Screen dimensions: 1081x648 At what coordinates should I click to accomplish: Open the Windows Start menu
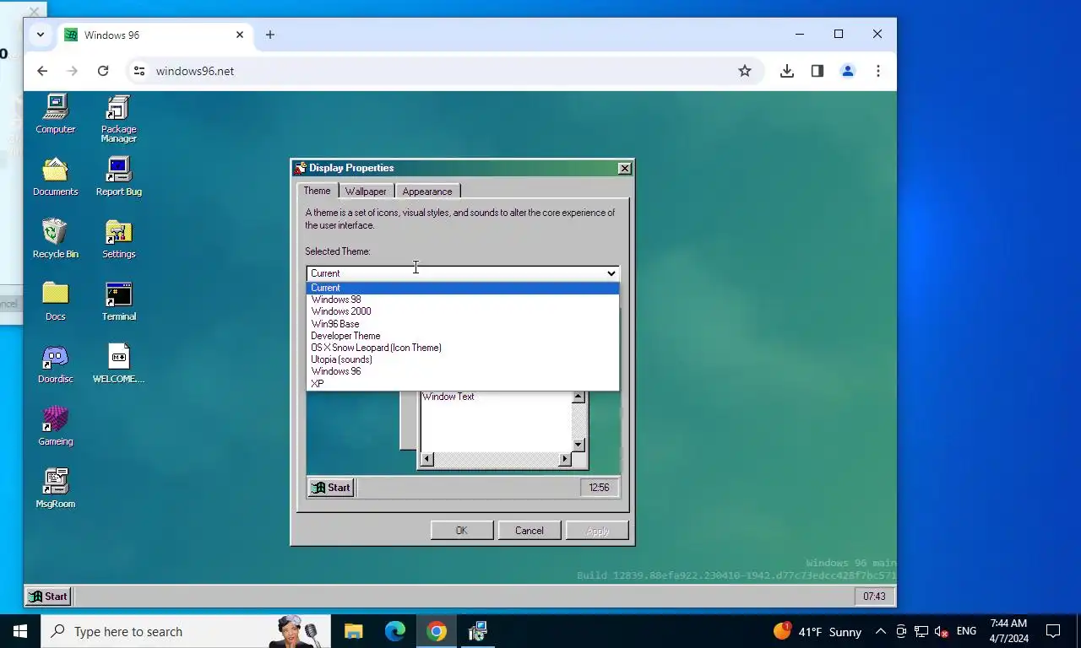(x=20, y=631)
